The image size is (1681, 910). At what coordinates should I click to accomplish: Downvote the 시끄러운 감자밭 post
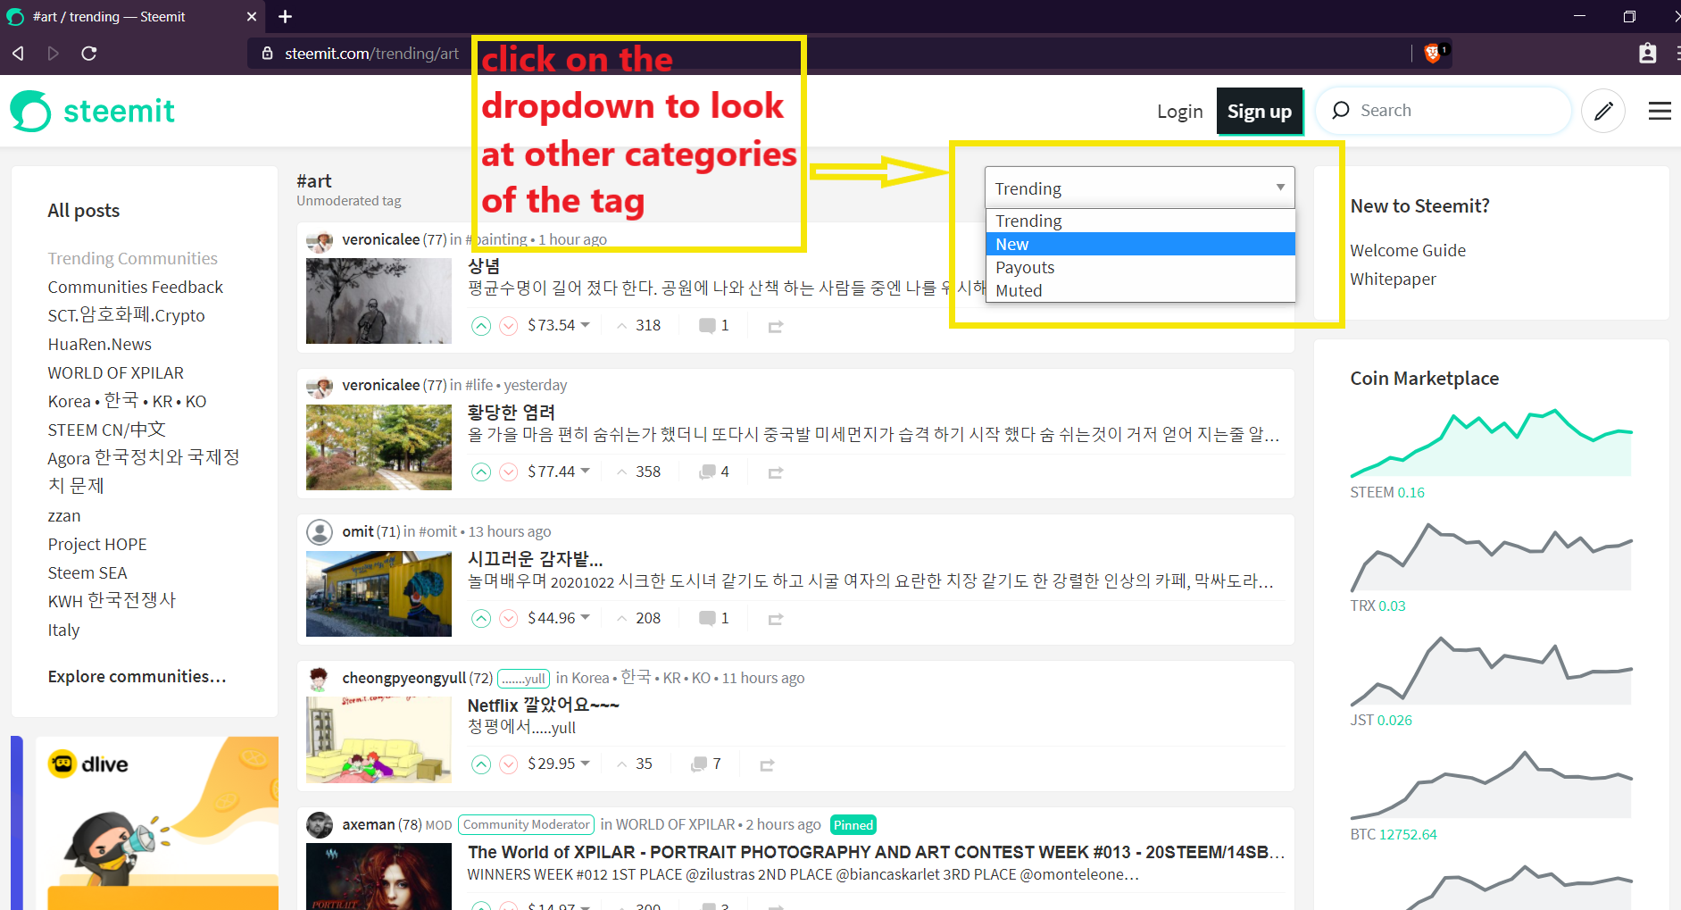click(509, 618)
